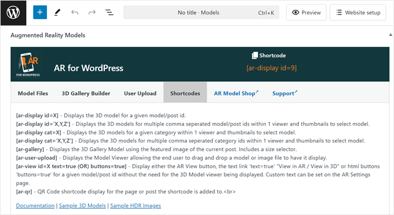This screenshot has height=215, width=394.
Task: Open the AR Model Shop link
Action: [x=236, y=93]
